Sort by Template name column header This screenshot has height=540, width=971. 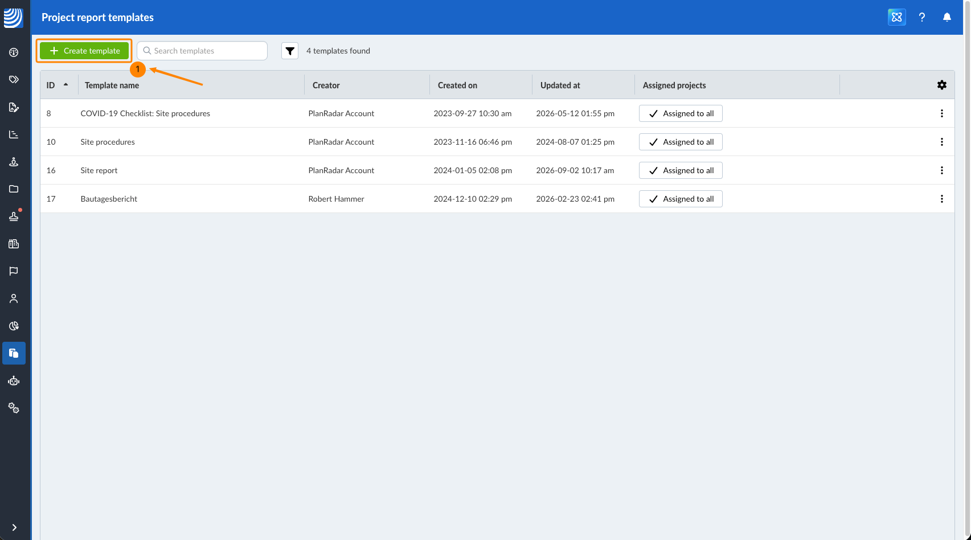[112, 85]
